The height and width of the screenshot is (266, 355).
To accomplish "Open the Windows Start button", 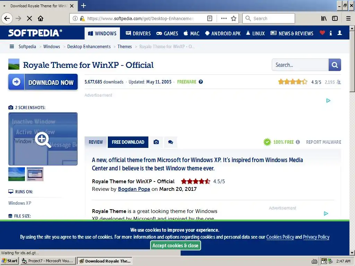I will pos(10,261).
